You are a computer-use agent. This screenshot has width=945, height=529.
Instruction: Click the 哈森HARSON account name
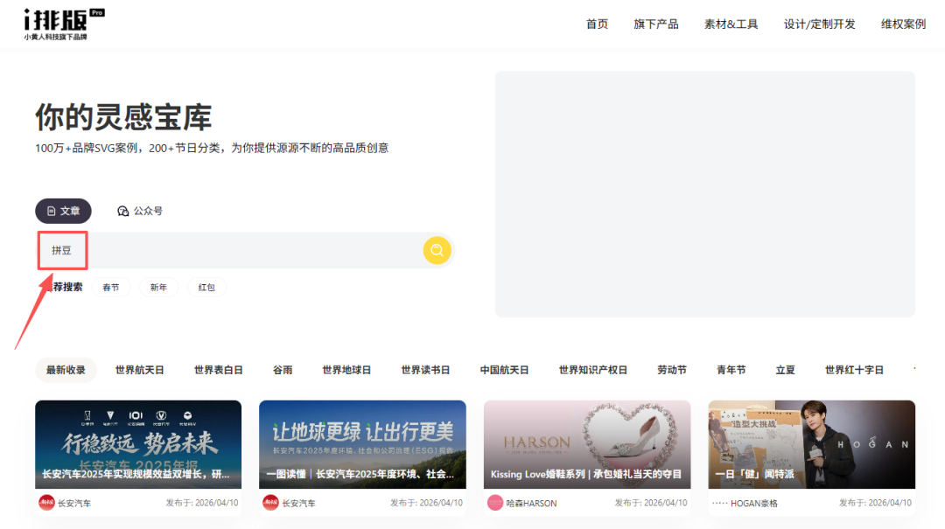coord(532,503)
